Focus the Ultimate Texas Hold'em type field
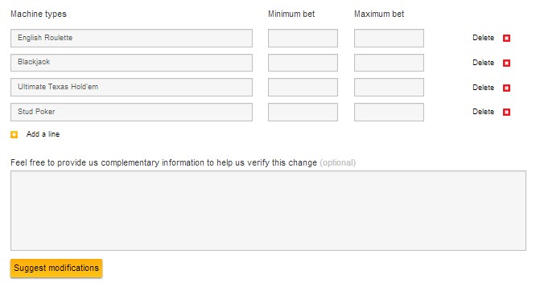Image resolution: width=536 pixels, height=291 pixels. click(x=132, y=87)
